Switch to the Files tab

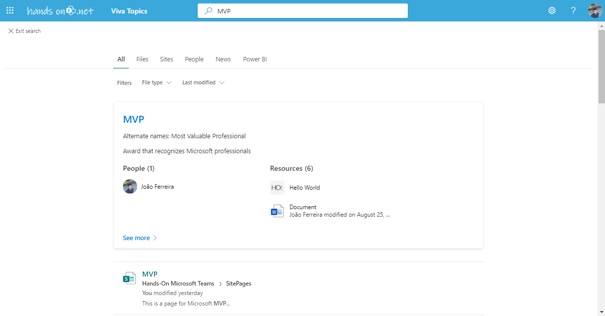(x=142, y=59)
